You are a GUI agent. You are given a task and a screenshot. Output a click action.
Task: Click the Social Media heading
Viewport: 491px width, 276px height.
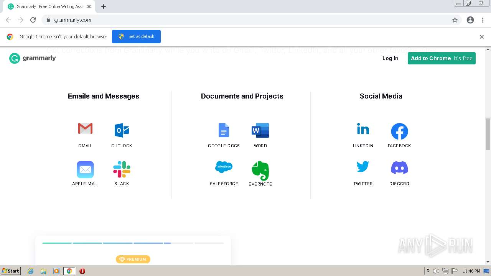[381, 96]
